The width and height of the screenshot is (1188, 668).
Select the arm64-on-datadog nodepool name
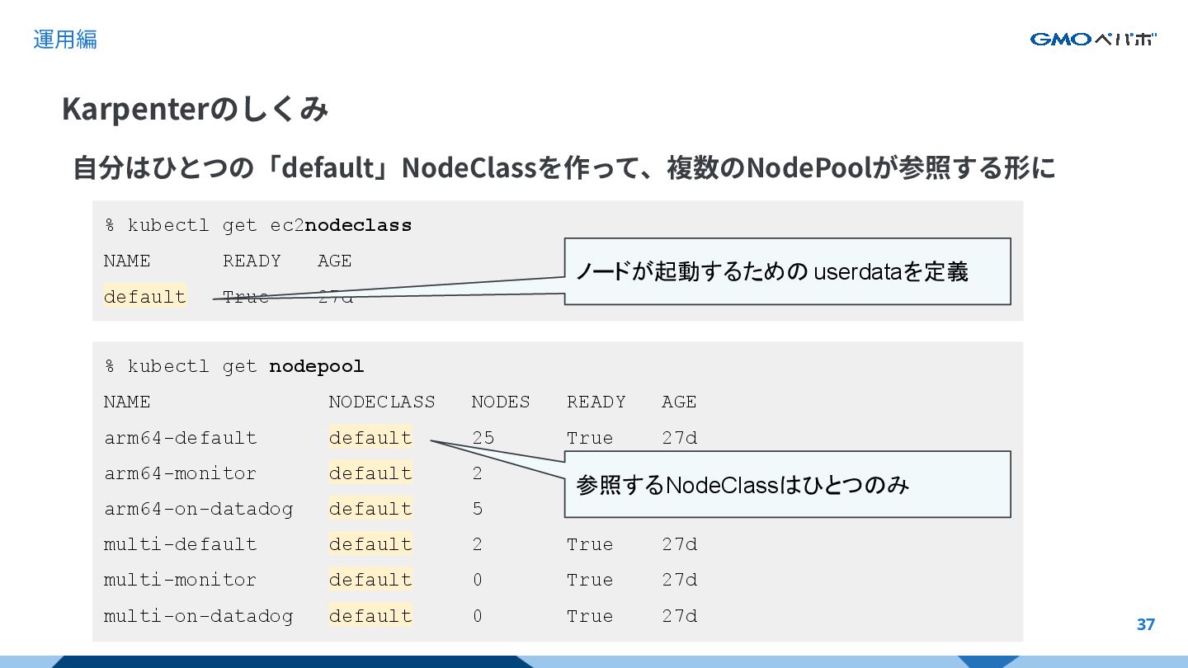point(198,509)
